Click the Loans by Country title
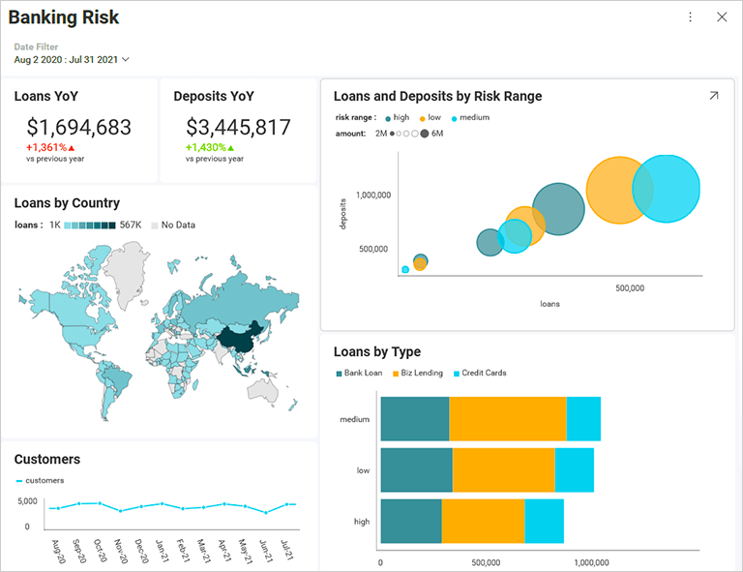The width and height of the screenshot is (743, 572). (67, 203)
